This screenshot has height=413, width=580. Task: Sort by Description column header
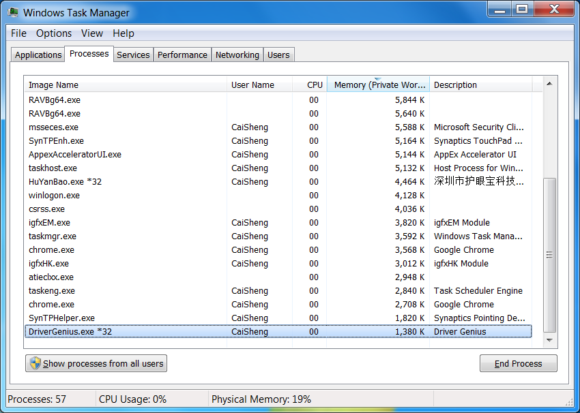point(480,85)
